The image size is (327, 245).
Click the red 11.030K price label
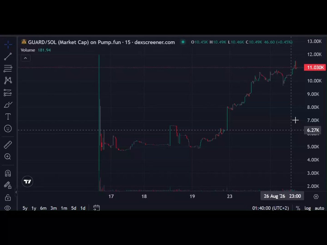[x=315, y=68]
